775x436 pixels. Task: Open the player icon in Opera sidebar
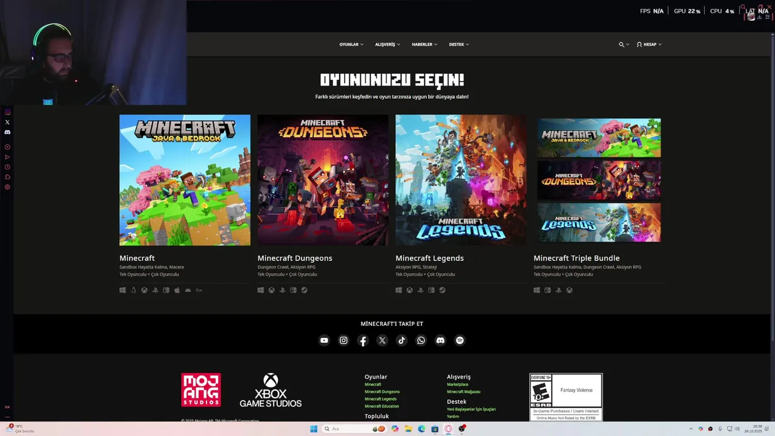pyautogui.click(x=7, y=147)
